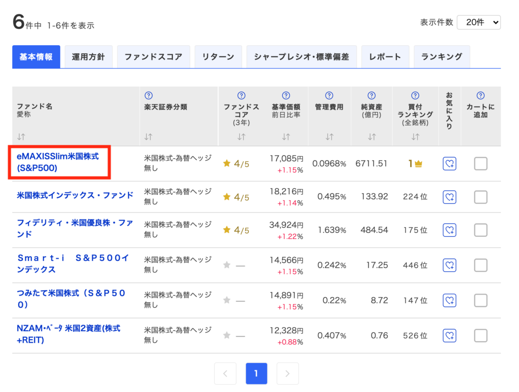Click the 0.0968% management fee value

(329, 164)
